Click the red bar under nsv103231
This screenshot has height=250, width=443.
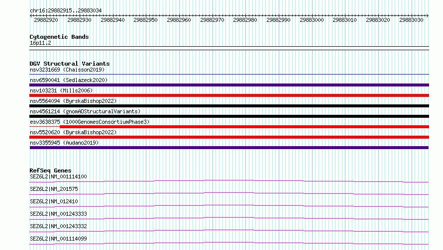(x=229, y=95)
